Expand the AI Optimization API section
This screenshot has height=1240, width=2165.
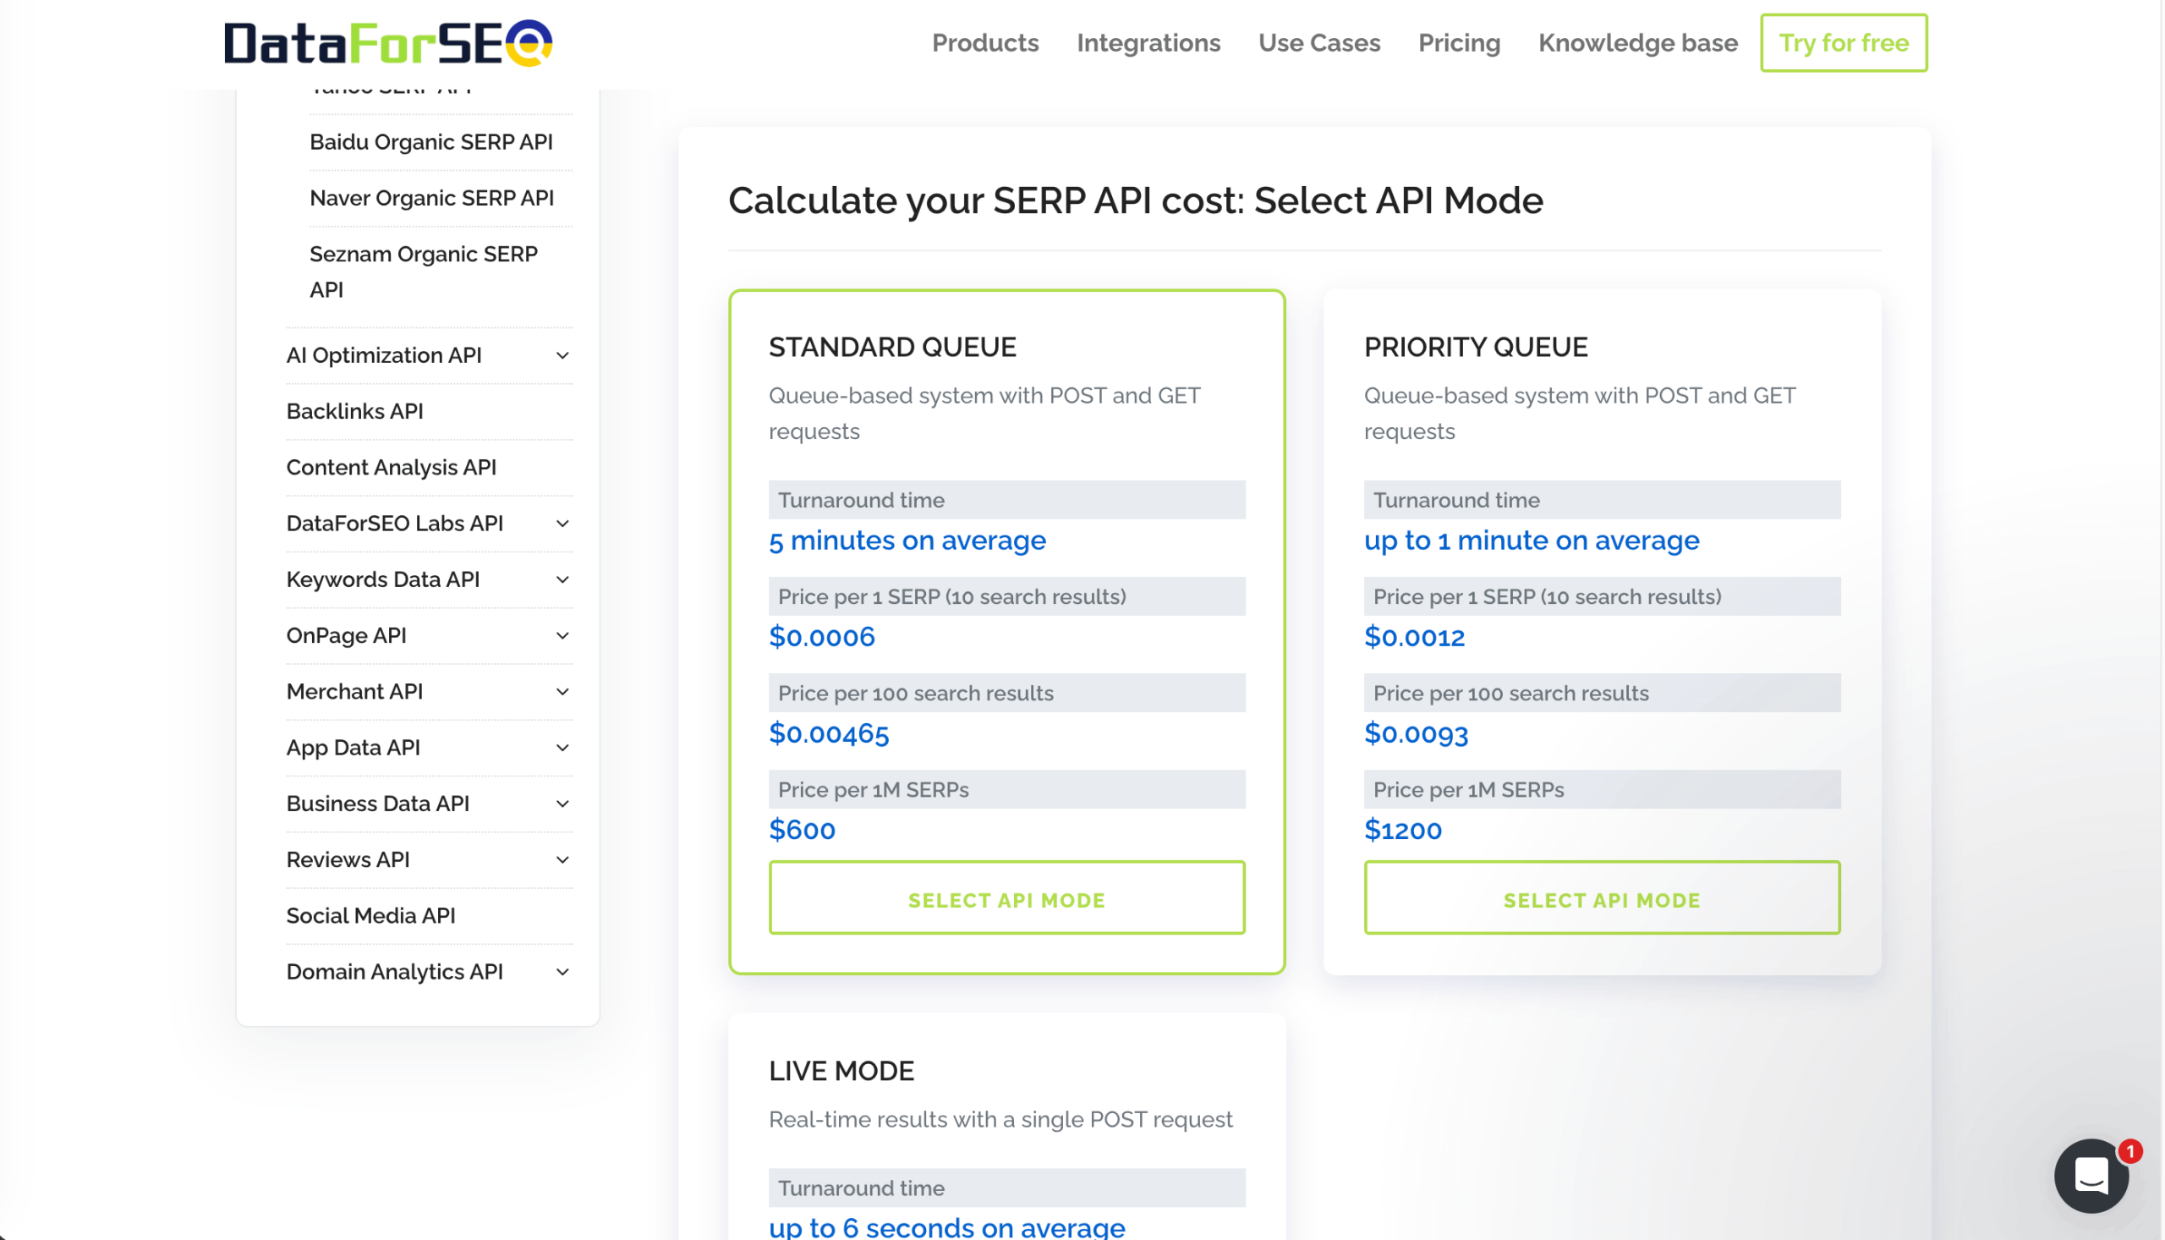coord(384,355)
